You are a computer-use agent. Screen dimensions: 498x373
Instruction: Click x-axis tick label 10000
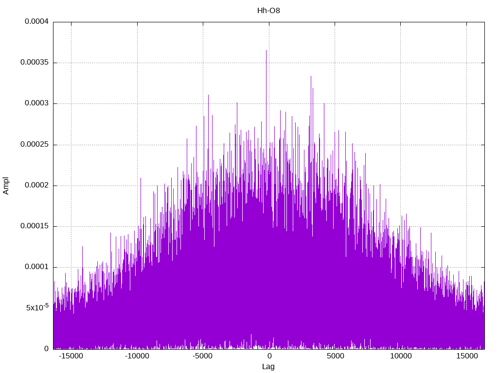[x=401, y=356]
